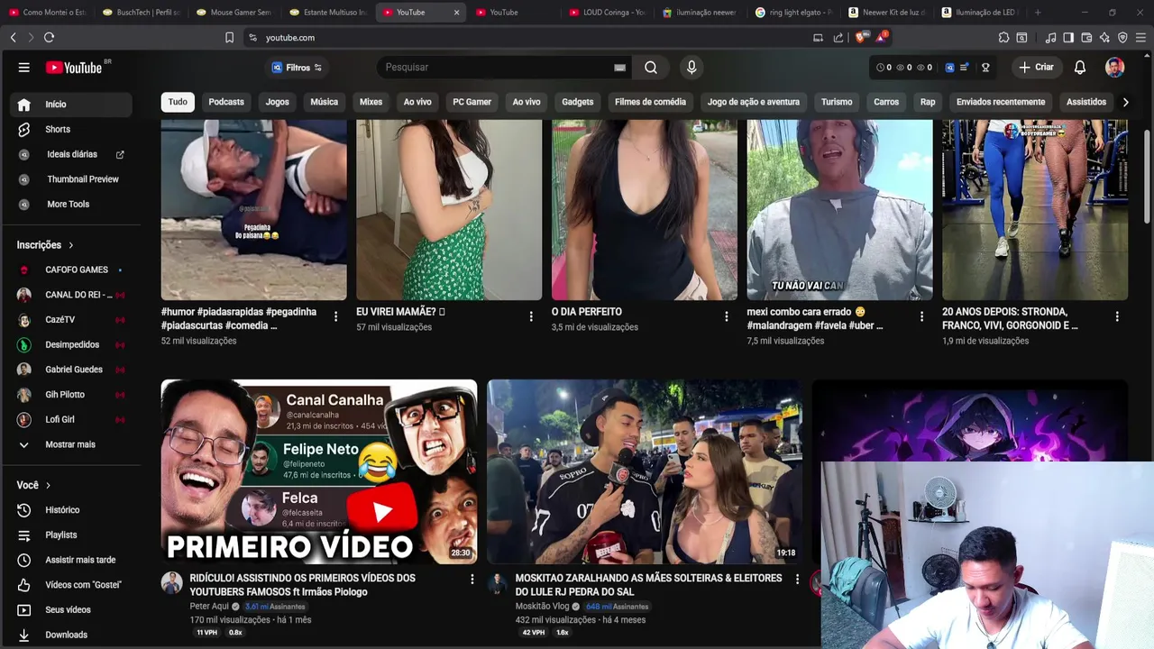Screen dimensions: 1154x649
Task: Select the Jogos chip
Action: click(x=278, y=102)
